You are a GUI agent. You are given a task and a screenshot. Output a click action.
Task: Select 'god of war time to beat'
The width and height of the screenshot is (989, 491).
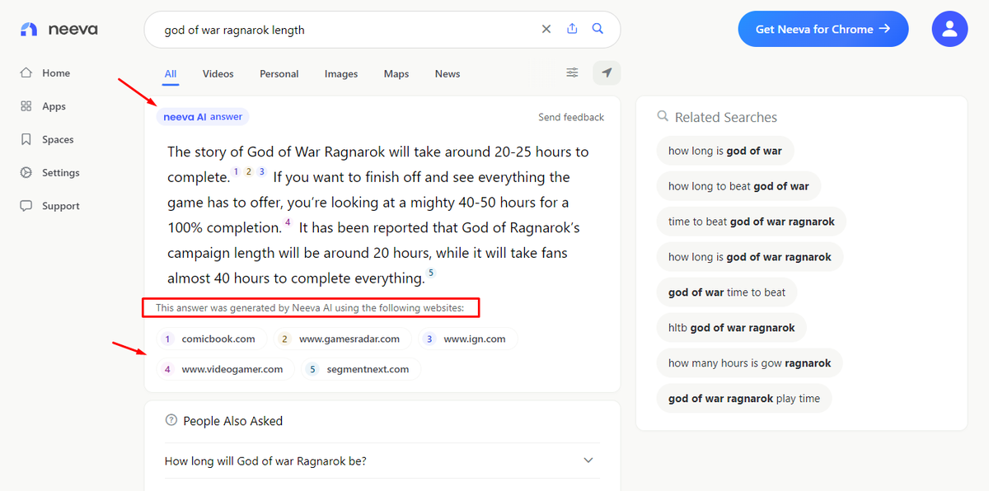[727, 292]
